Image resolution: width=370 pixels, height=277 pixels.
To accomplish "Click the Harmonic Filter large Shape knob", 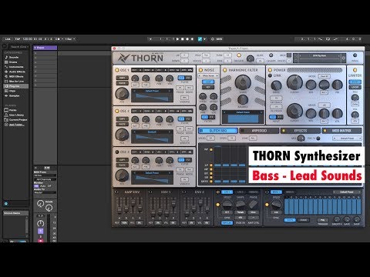I will click(243, 82).
